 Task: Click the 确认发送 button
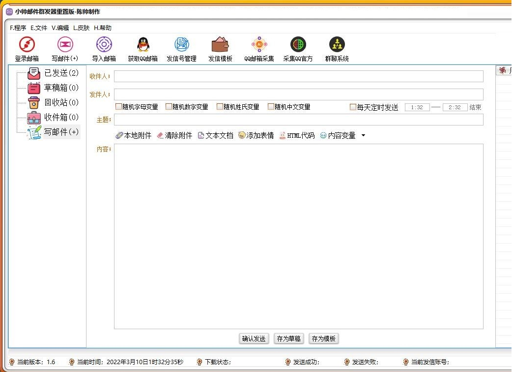(254, 338)
